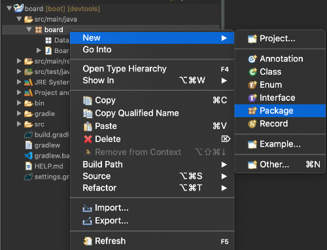
Task: Click the build.gradle elephant file icon
Action: (x=28, y=135)
